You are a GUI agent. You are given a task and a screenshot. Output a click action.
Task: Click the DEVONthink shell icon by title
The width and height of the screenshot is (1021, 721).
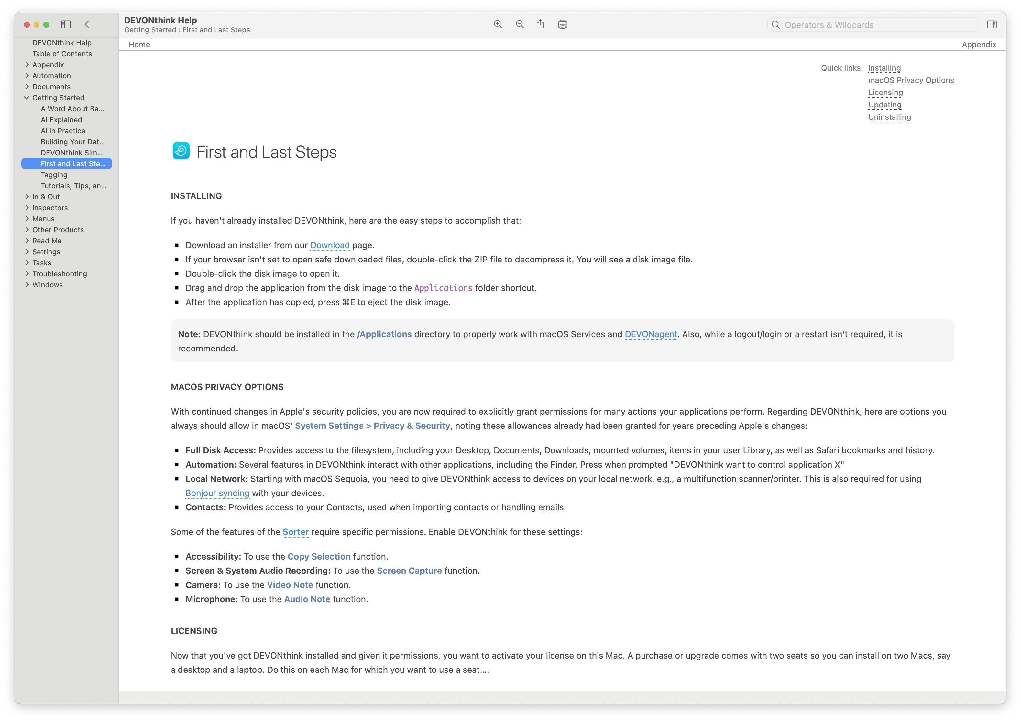tap(181, 151)
